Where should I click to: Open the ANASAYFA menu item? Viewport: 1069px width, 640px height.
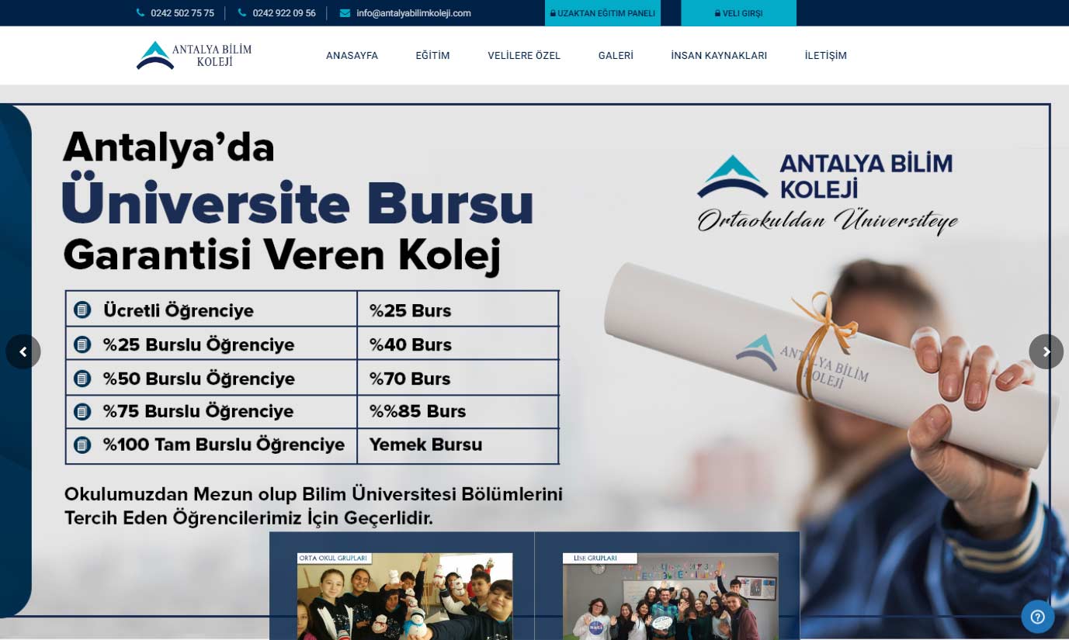(352, 56)
